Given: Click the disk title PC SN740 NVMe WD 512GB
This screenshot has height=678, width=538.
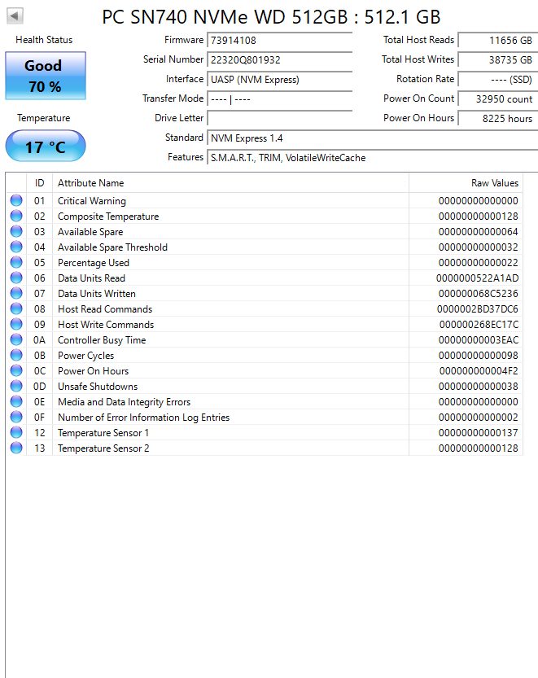Looking at the screenshot, I should pos(271,17).
